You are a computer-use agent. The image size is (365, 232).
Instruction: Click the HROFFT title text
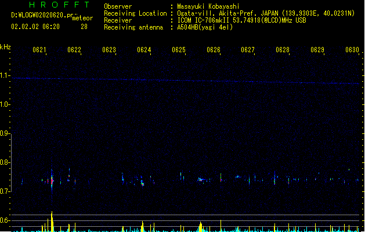pyautogui.click(x=60, y=5)
